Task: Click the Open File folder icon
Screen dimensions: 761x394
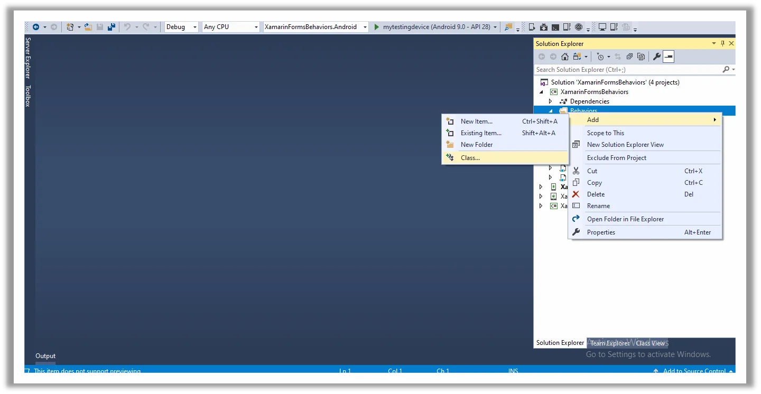Action: pyautogui.click(x=88, y=27)
